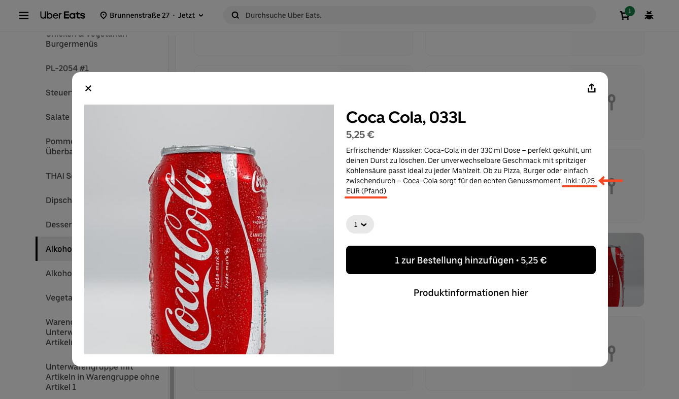
Task: Focus the Durchsuche Uber Eats search field
Action: pyautogui.click(x=410, y=15)
